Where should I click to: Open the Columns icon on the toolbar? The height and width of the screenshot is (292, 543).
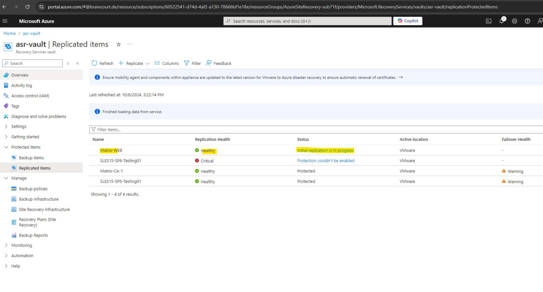pyautogui.click(x=157, y=63)
